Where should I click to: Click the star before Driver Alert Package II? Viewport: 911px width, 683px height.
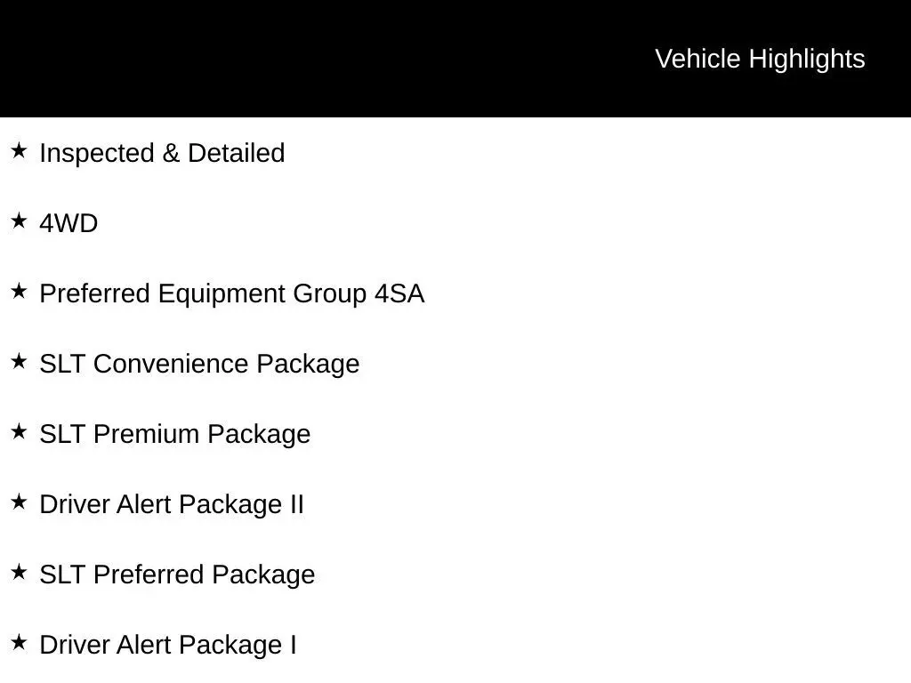[x=19, y=502]
